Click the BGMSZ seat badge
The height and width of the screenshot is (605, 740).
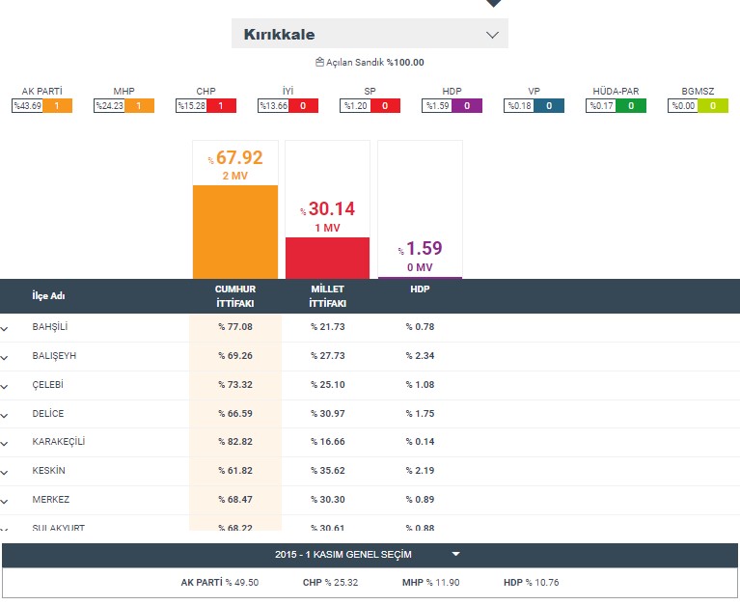713,106
